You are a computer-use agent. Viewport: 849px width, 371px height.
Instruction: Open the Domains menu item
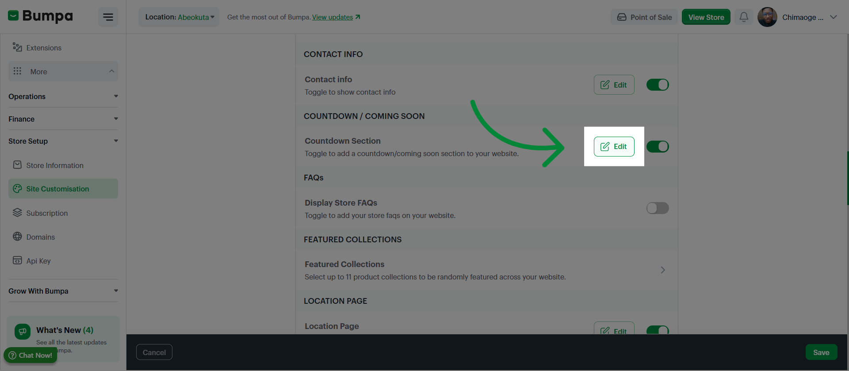63,237
